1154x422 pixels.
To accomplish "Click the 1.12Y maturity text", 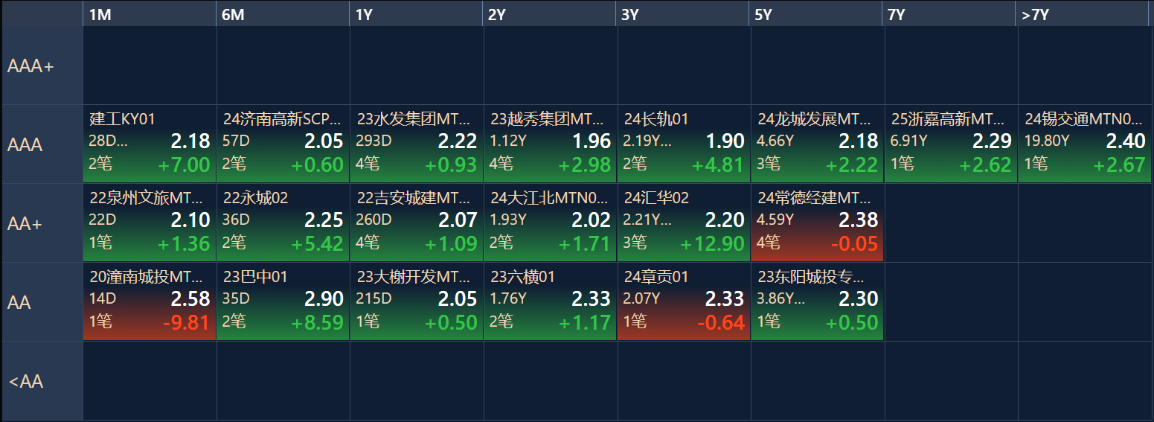I will click(x=508, y=140).
